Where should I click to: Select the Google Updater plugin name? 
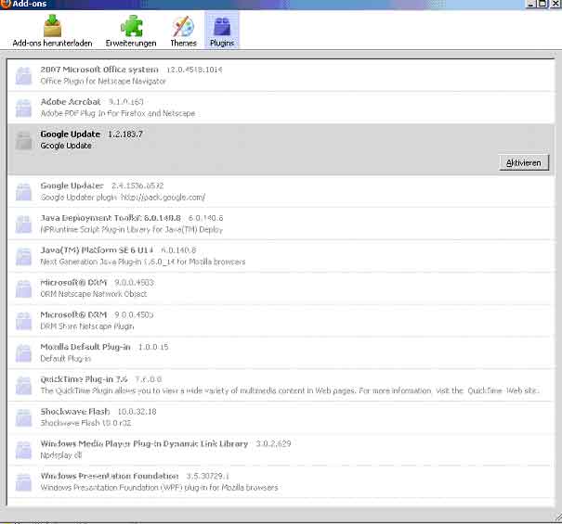[72, 185]
